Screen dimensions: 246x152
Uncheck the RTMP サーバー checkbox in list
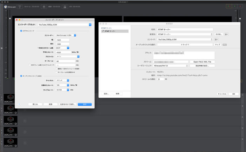click(103, 31)
